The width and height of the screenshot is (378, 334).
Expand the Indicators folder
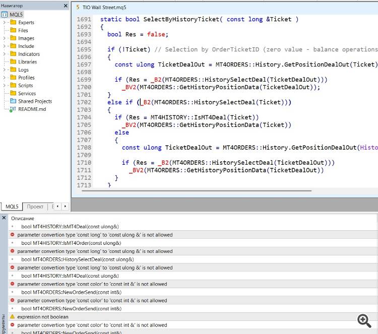tap(5, 54)
